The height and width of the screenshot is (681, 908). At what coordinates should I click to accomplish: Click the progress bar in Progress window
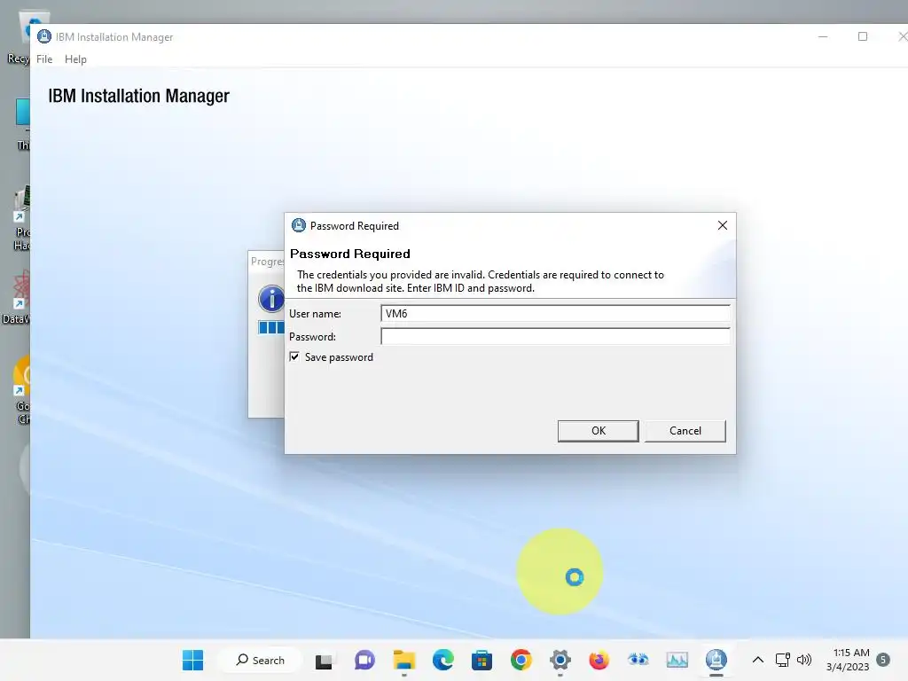[x=271, y=328]
